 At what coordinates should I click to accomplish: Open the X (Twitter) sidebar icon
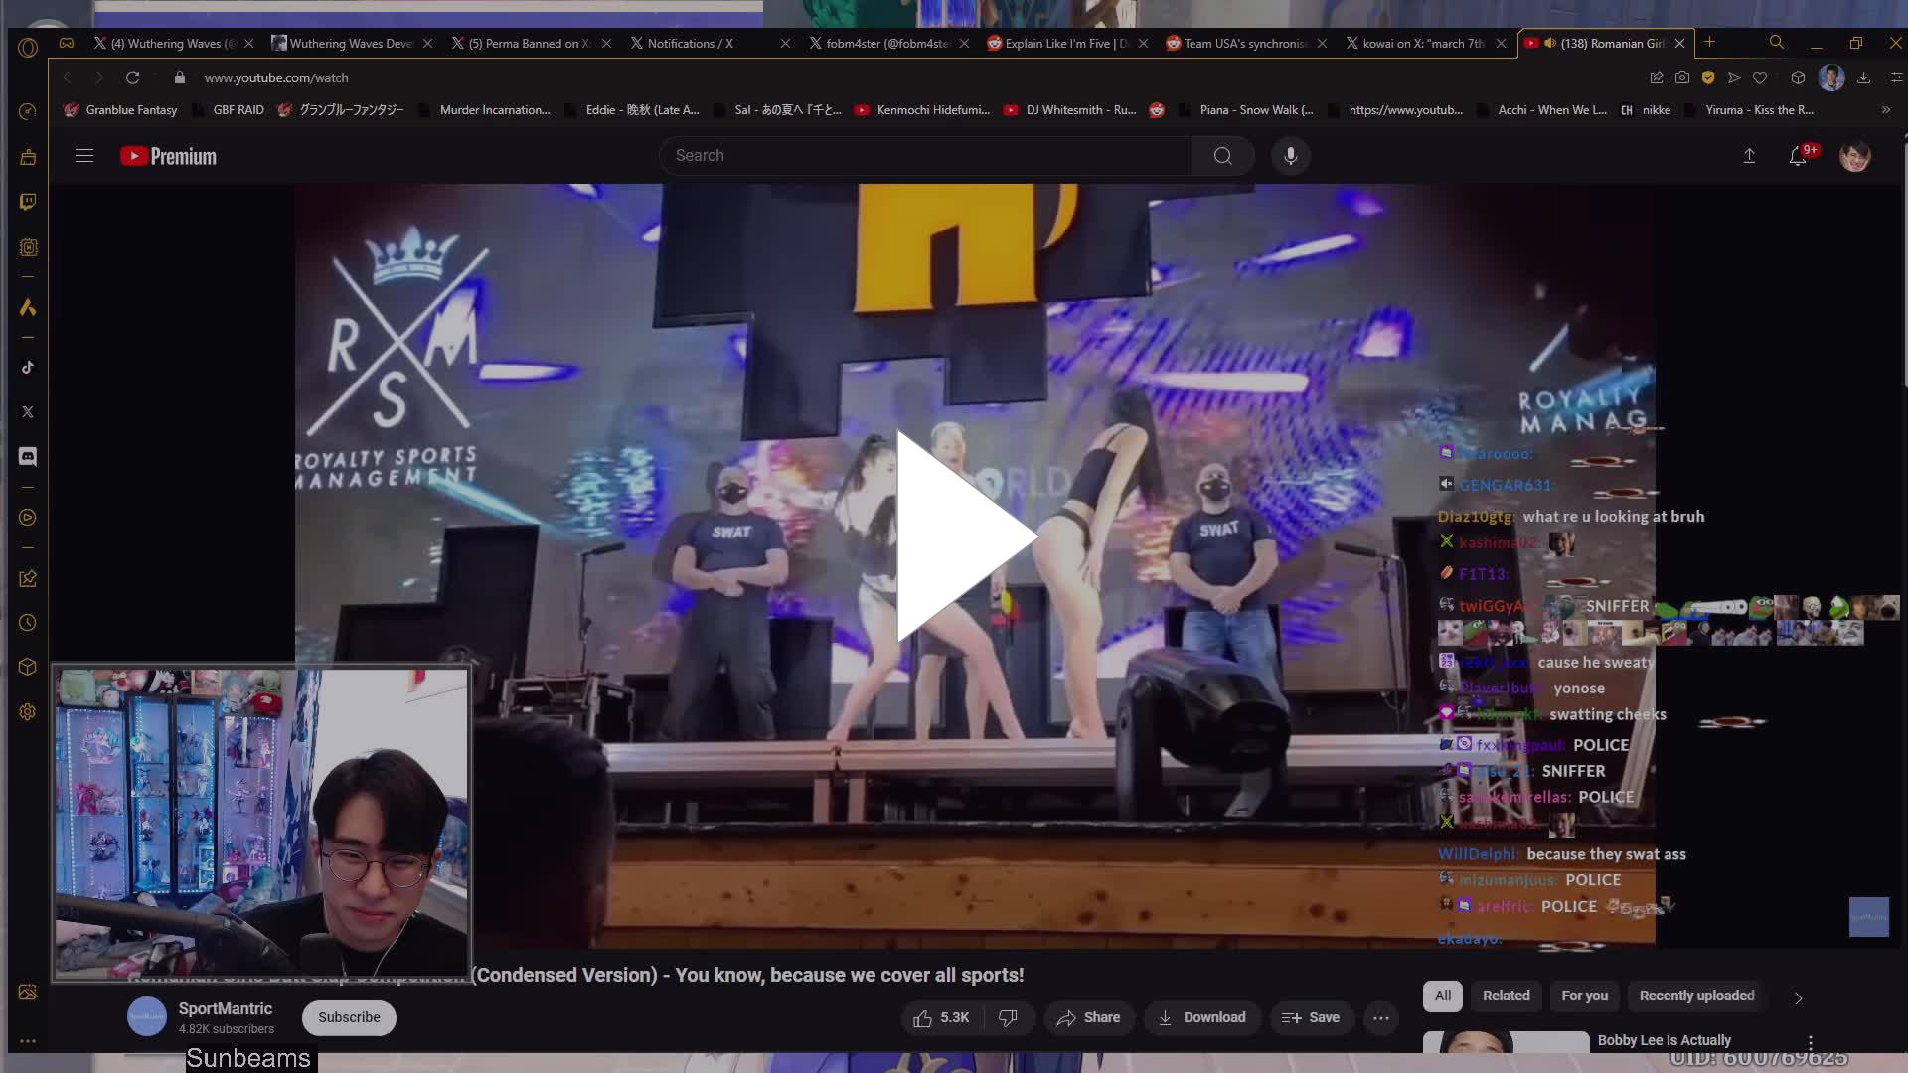tap(29, 412)
